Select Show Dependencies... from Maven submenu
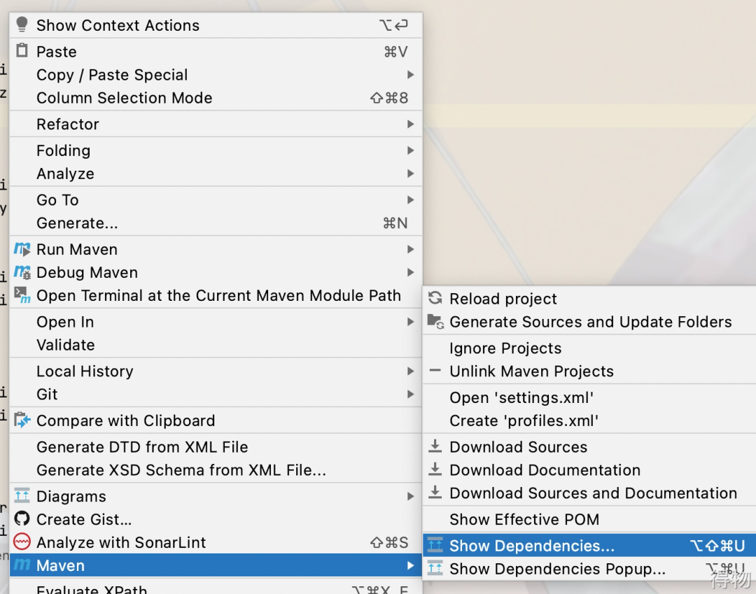Screen dimensions: 756x594 pyautogui.click(x=531, y=546)
